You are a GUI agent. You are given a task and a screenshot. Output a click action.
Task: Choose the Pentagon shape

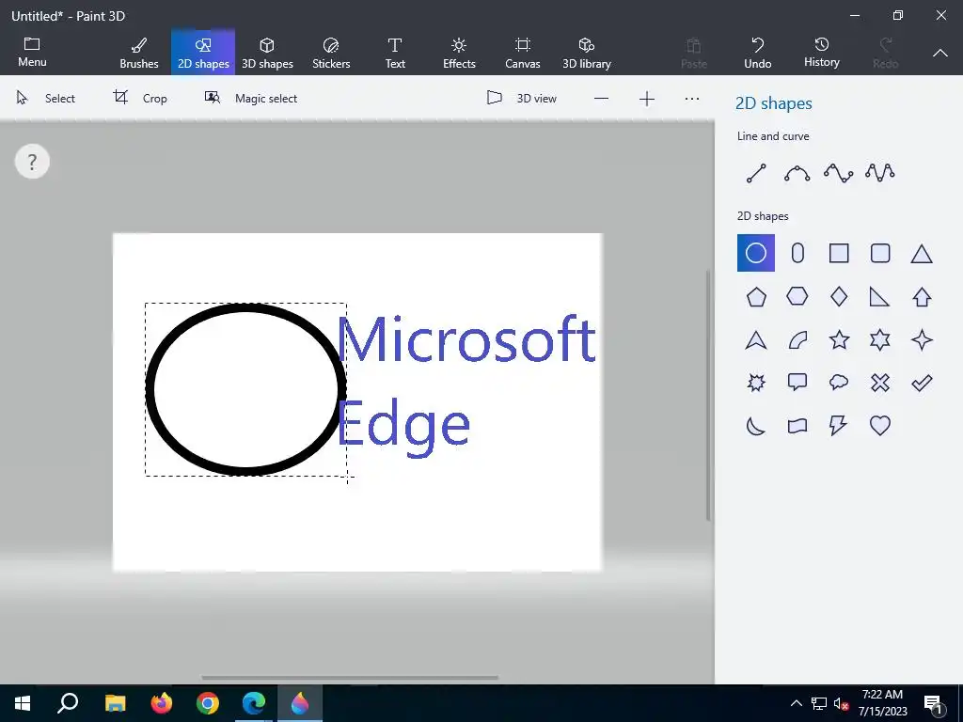point(756,297)
